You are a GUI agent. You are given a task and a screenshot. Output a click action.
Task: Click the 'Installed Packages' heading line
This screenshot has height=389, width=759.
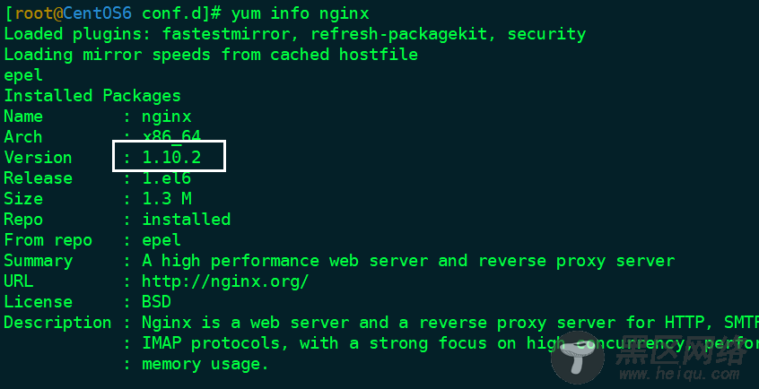(92, 95)
